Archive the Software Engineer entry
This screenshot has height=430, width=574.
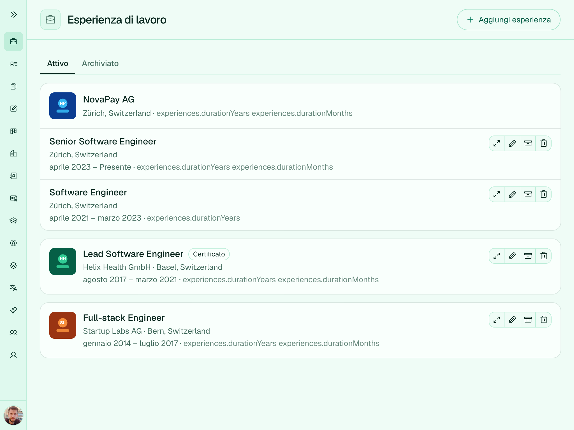click(528, 194)
